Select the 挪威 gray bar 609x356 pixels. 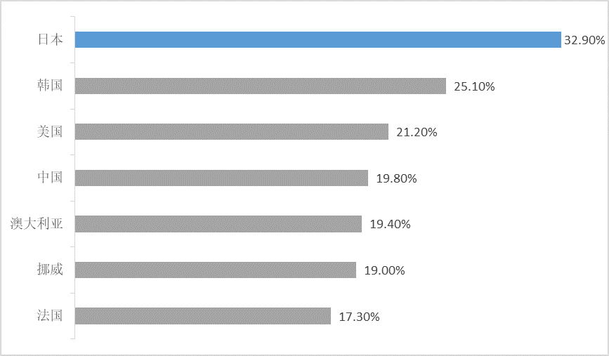215,270
